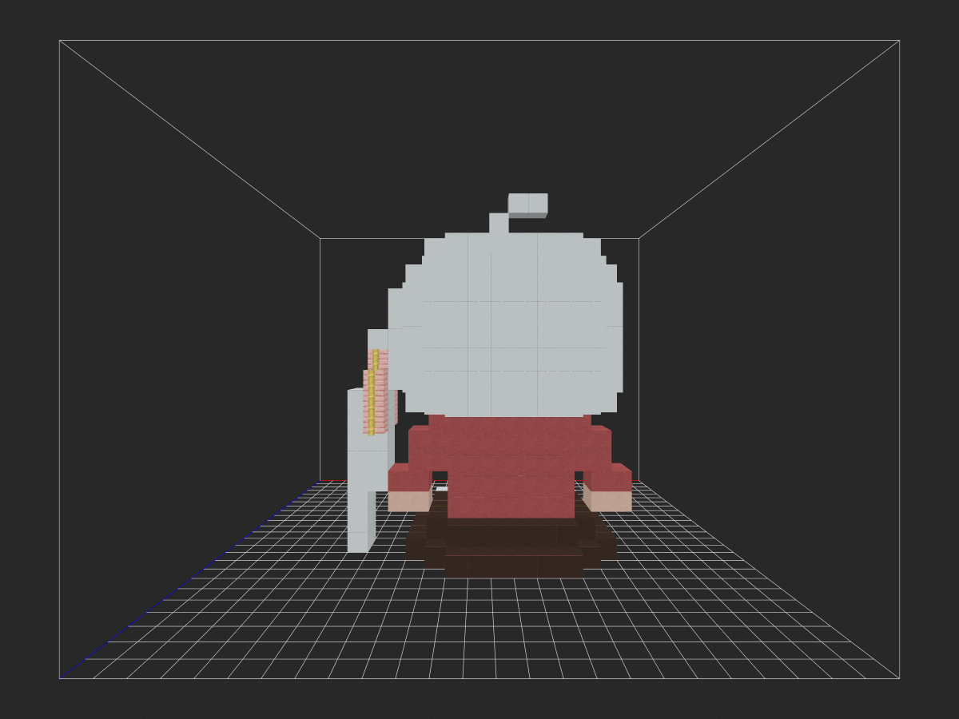Click the top-right corner of wireframe box

tap(899, 41)
